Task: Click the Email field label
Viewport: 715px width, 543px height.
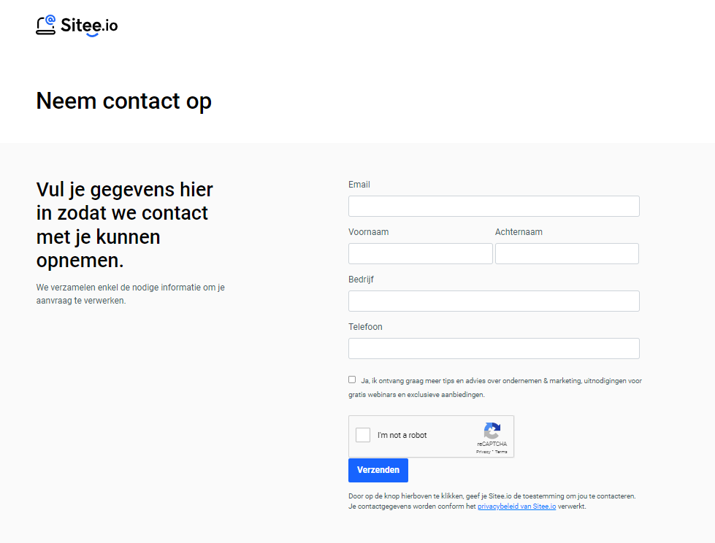Action: click(x=359, y=185)
